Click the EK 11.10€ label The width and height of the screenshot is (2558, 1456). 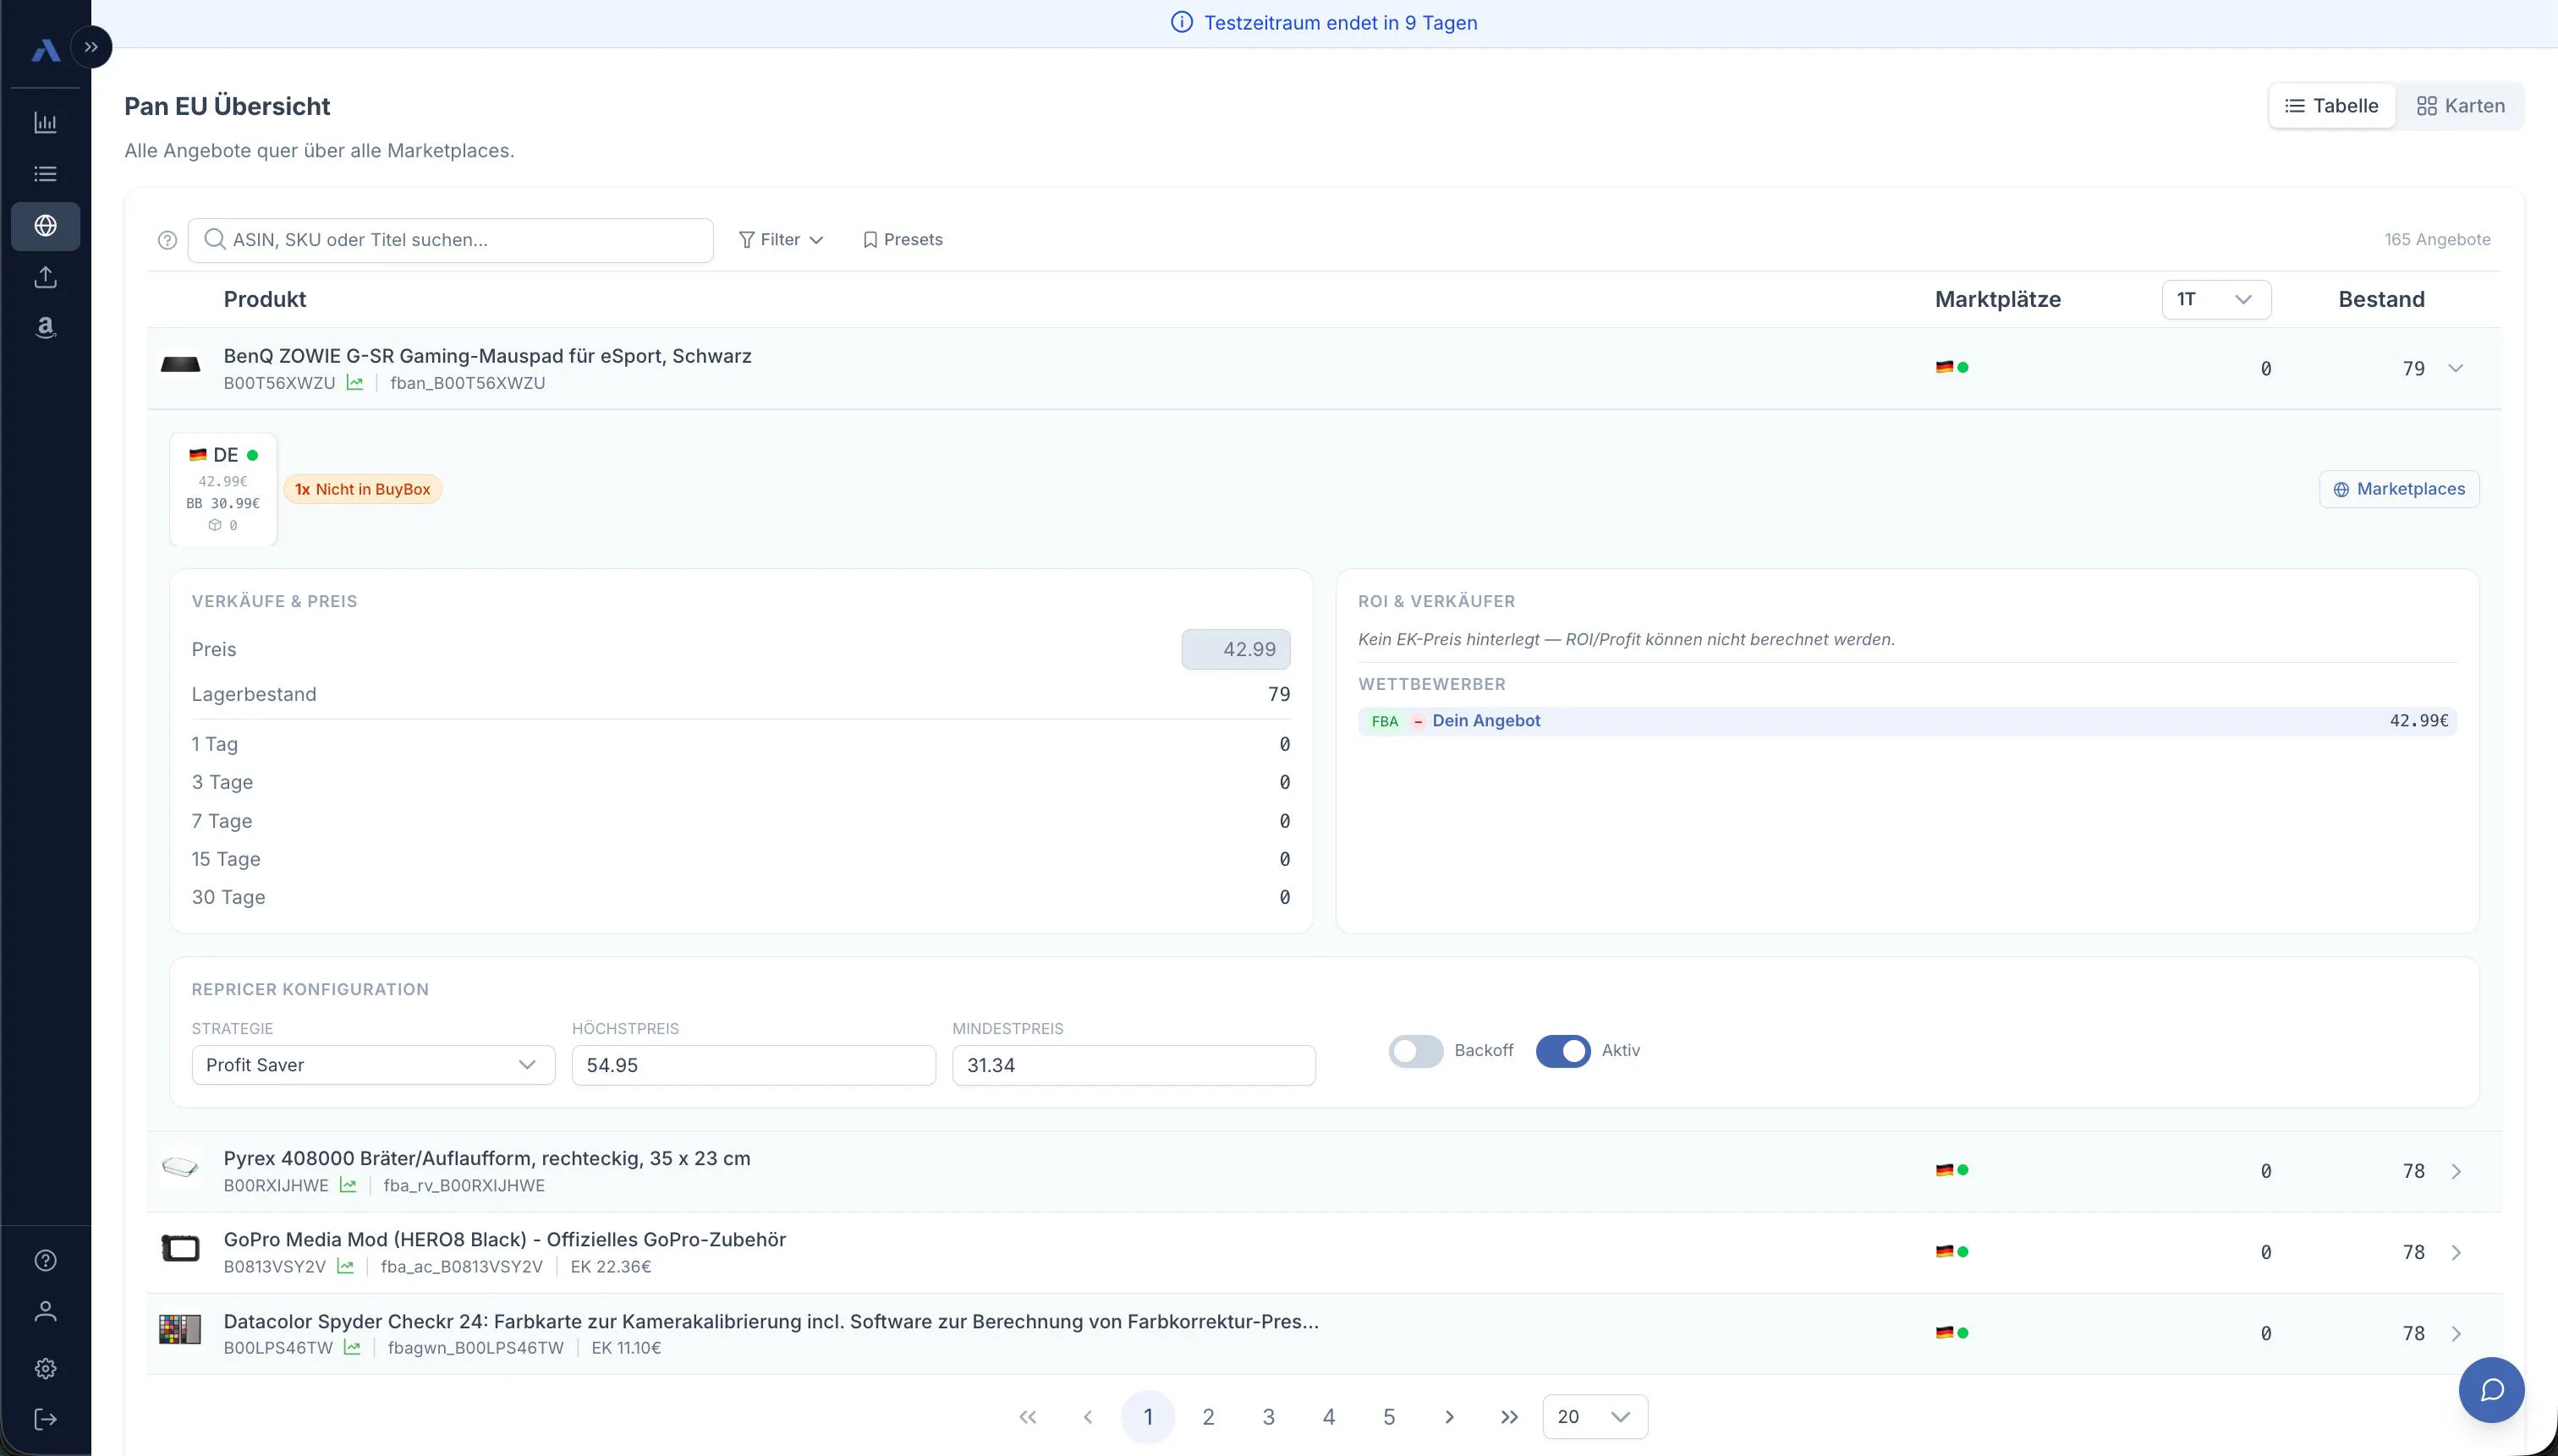coord(626,1348)
